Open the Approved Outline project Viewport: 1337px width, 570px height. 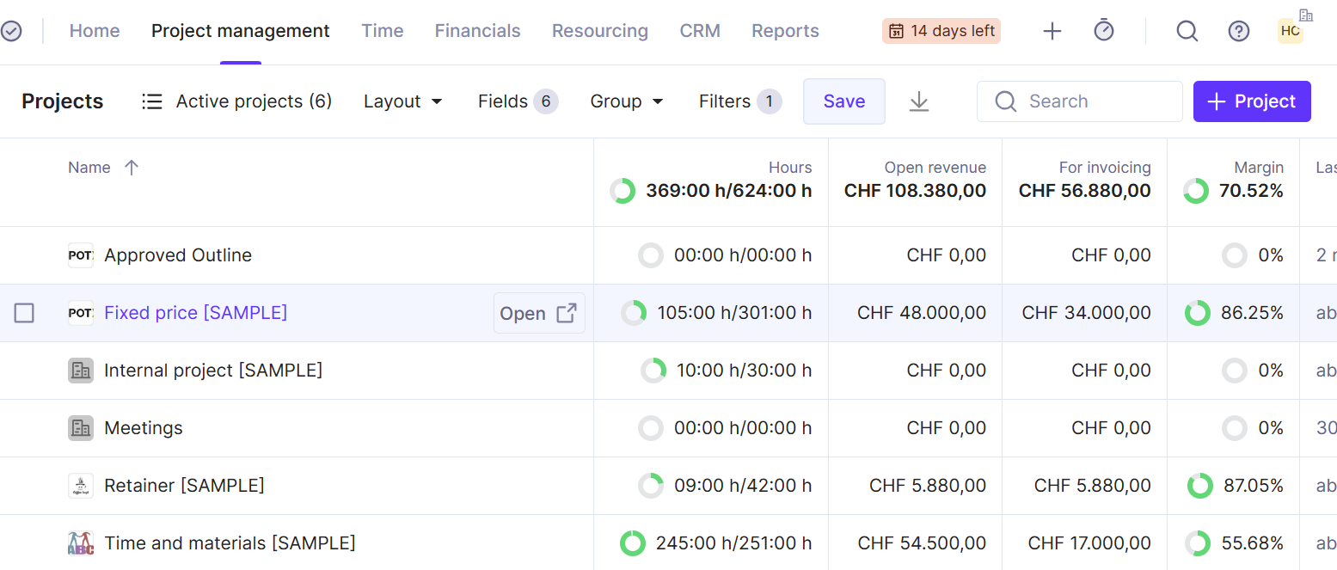tap(178, 255)
